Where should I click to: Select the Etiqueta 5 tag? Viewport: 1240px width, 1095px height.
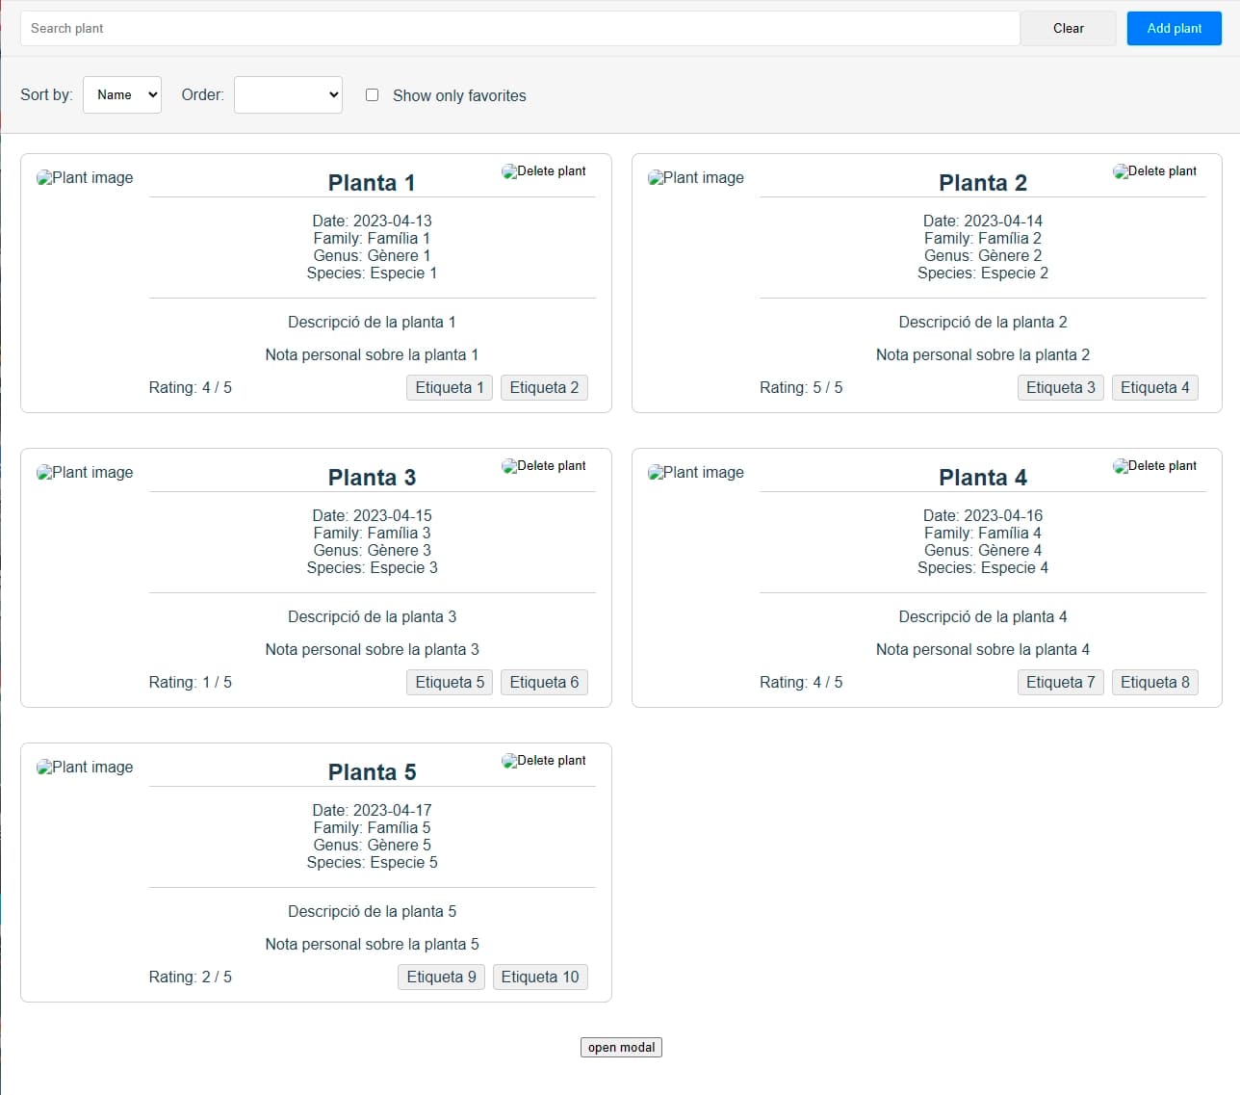point(450,682)
